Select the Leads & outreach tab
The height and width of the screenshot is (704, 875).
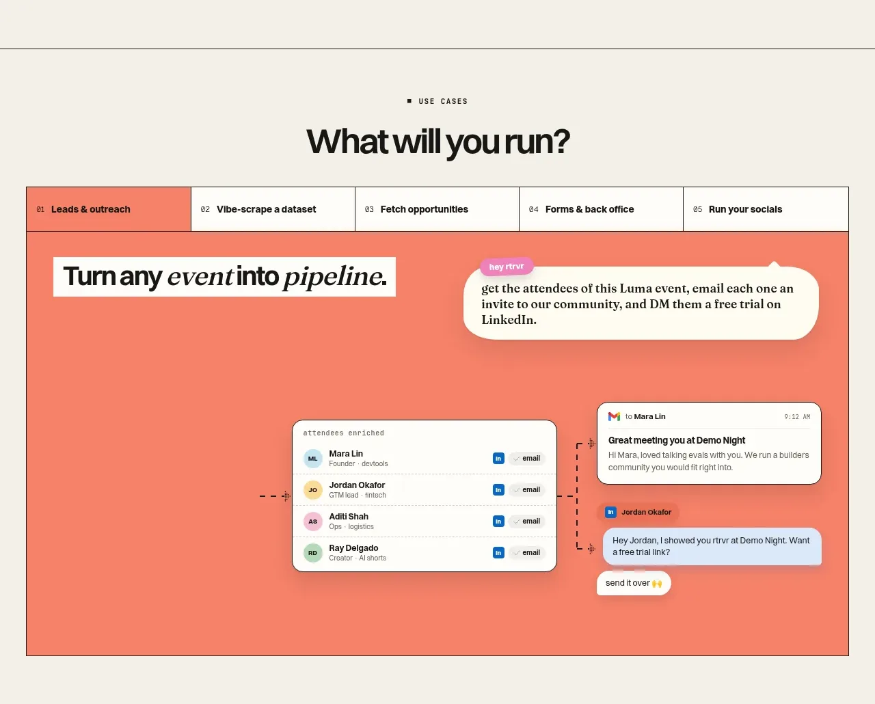click(x=109, y=209)
